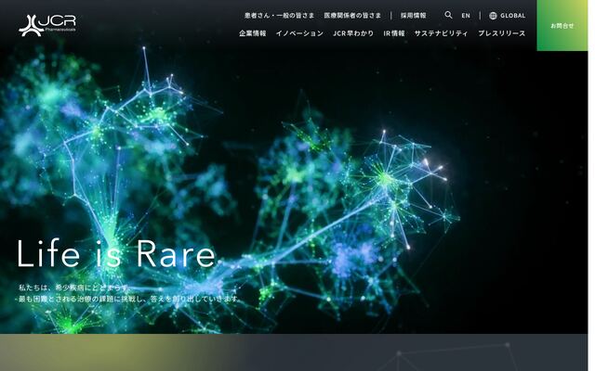The width and height of the screenshot is (595, 371).
Task: Click the Life is Rare headline
Action: (x=116, y=253)
